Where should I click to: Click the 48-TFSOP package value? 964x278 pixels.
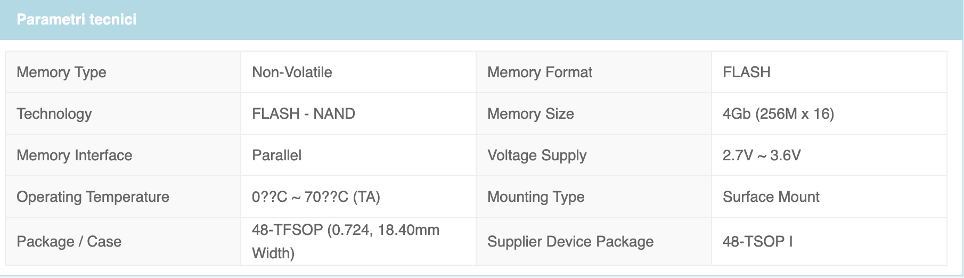click(346, 241)
